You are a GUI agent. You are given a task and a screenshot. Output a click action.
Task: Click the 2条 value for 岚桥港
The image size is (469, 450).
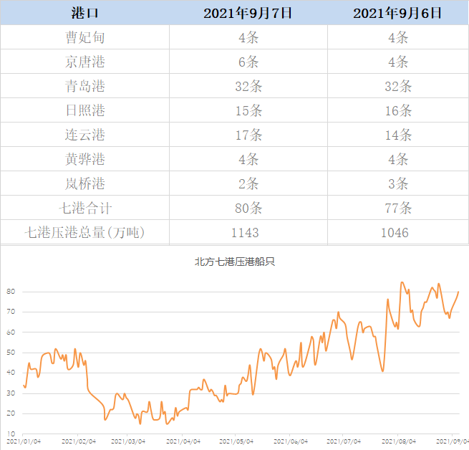point(248,183)
